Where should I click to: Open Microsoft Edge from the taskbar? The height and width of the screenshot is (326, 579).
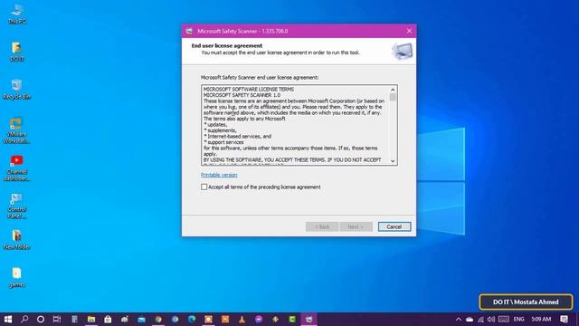click(192, 320)
